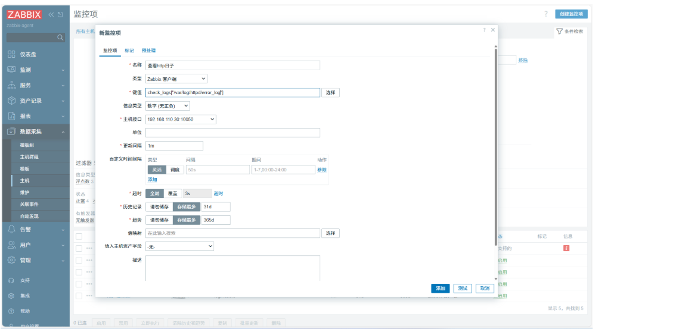Click the 数据采集 data collection icon
Screen dimensions: 682x329
click(x=12, y=131)
